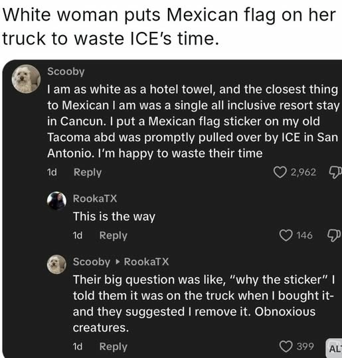Open Scooby's white dog profile picture
342x358 pixels.
coord(26,79)
